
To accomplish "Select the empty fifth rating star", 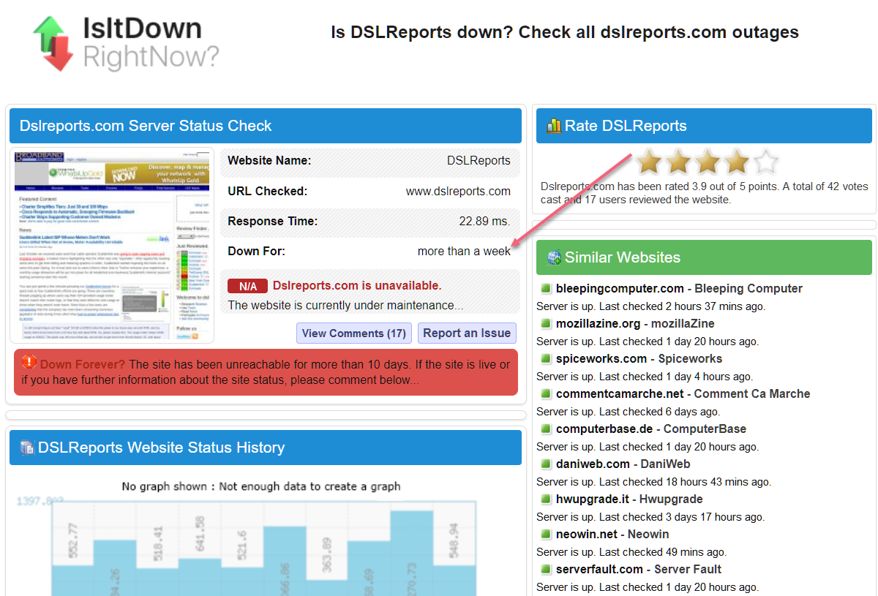I will click(x=765, y=162).
